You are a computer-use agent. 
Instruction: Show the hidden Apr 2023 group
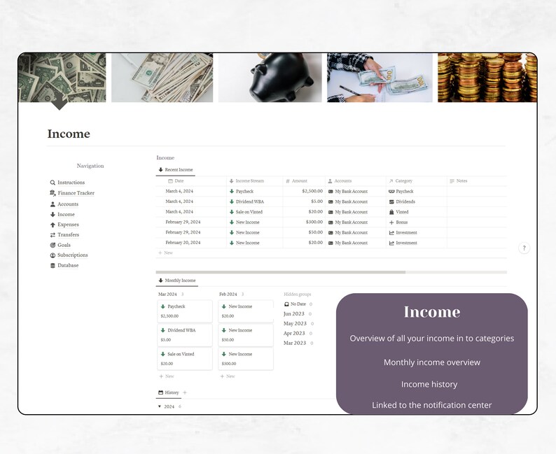pos(294,334)
